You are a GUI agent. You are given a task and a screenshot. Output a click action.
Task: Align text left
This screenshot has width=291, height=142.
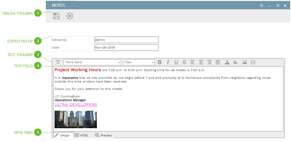click(193, 62)
